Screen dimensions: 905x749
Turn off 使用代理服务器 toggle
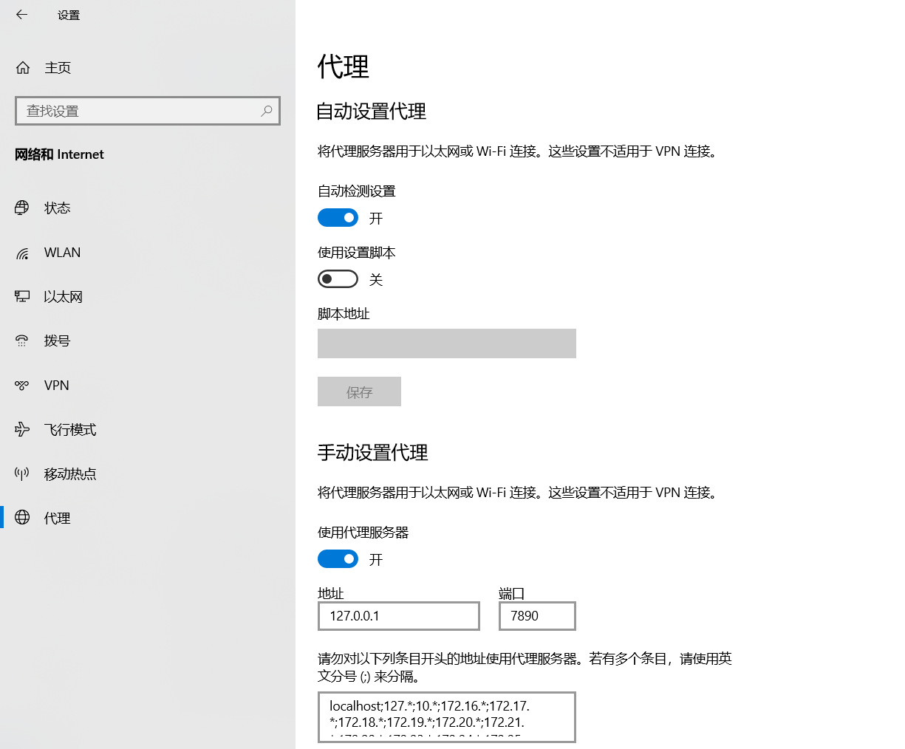pos(338,558)
